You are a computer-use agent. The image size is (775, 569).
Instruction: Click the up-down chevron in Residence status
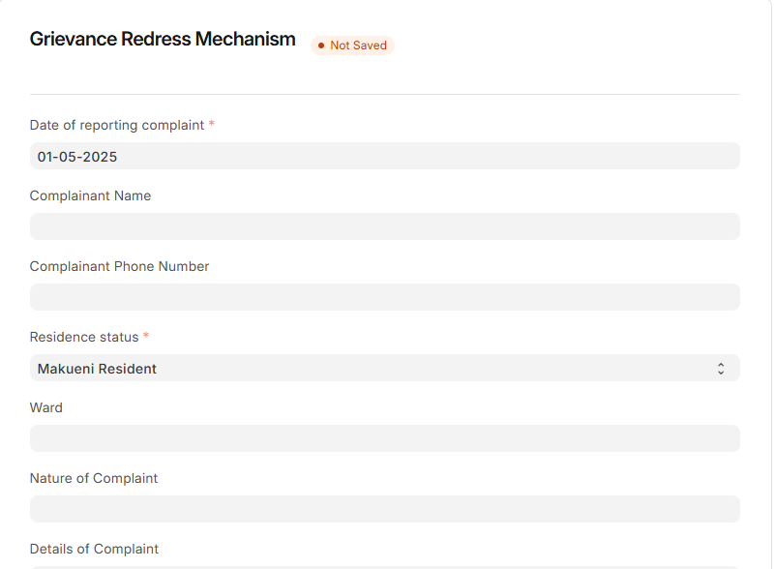[721, 368]
